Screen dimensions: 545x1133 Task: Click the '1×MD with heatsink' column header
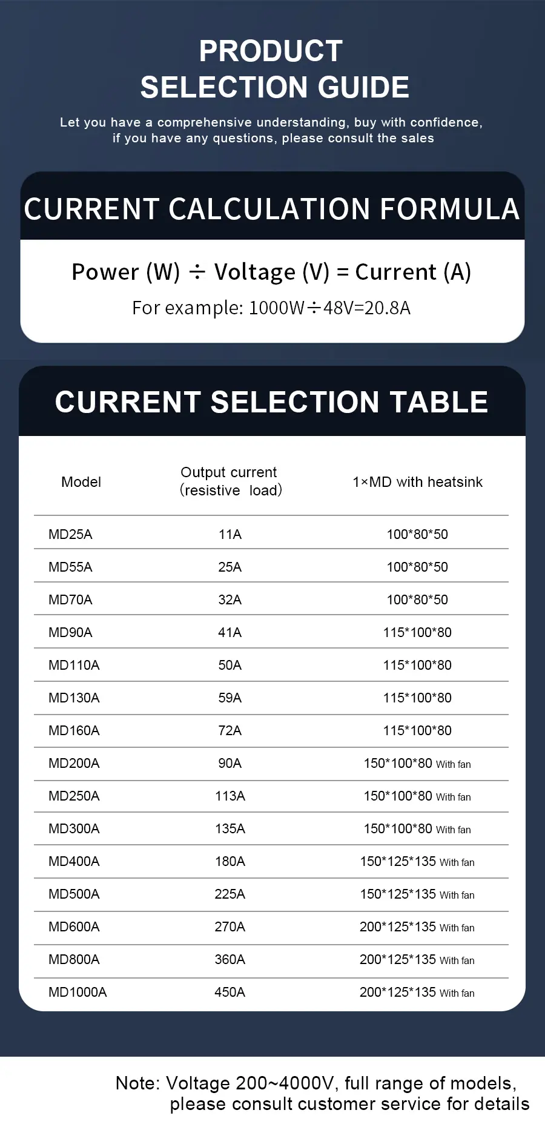pyautogui.click(x=417, y=482)
